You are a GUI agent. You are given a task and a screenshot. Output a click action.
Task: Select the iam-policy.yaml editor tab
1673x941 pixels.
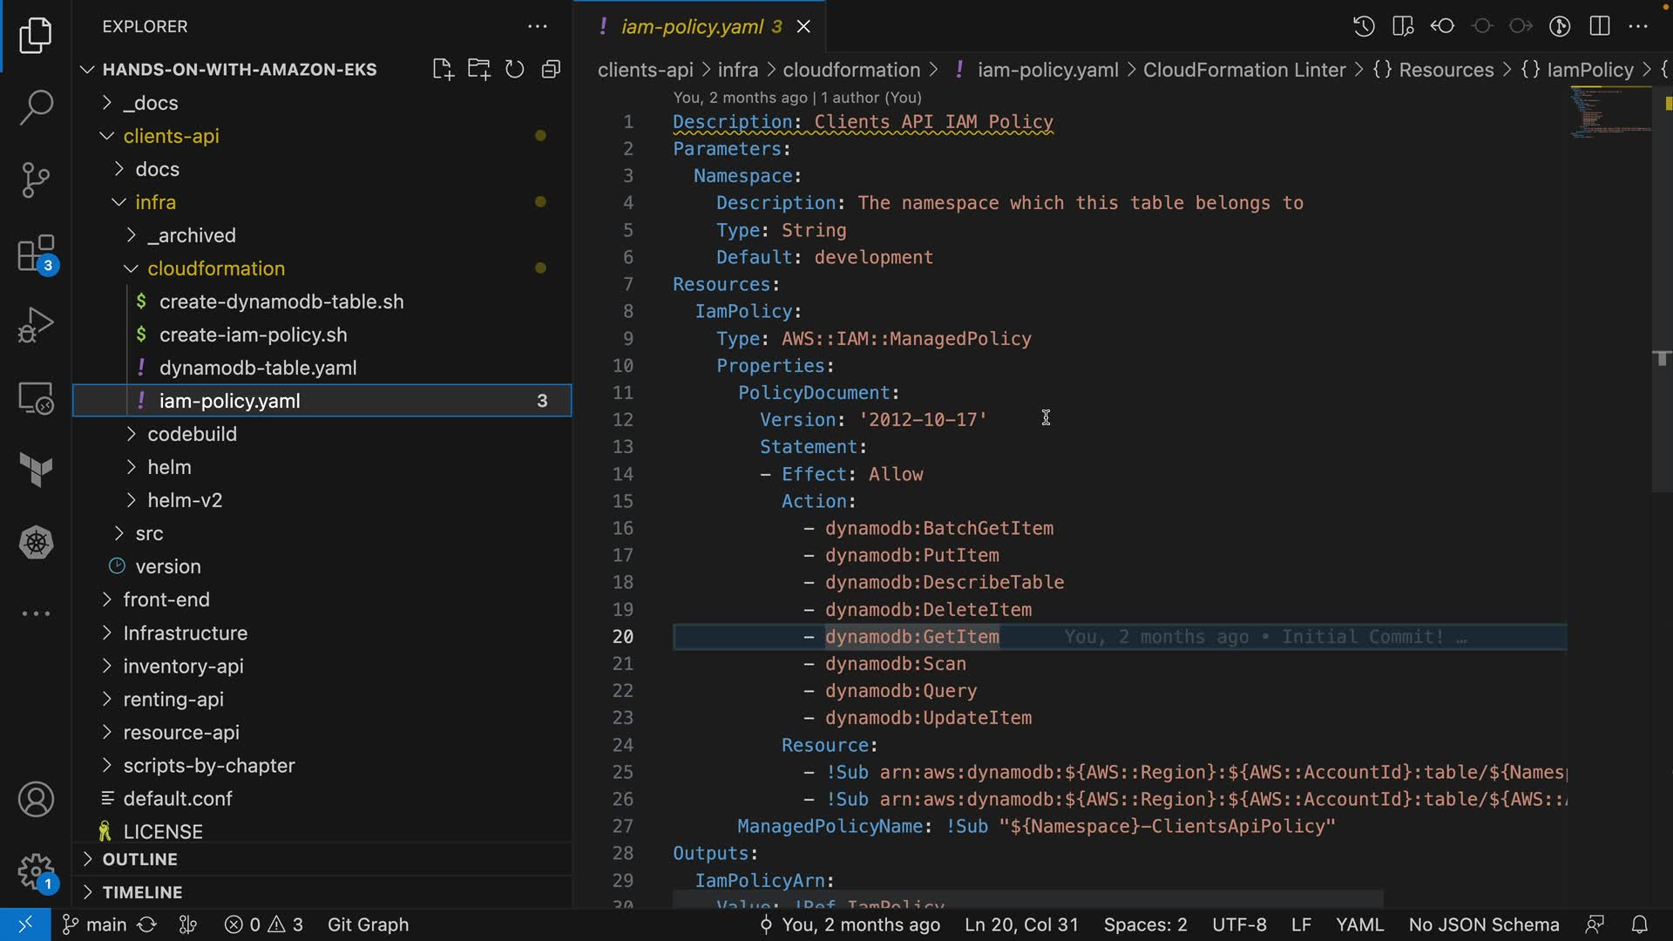(x=693, y=26)
